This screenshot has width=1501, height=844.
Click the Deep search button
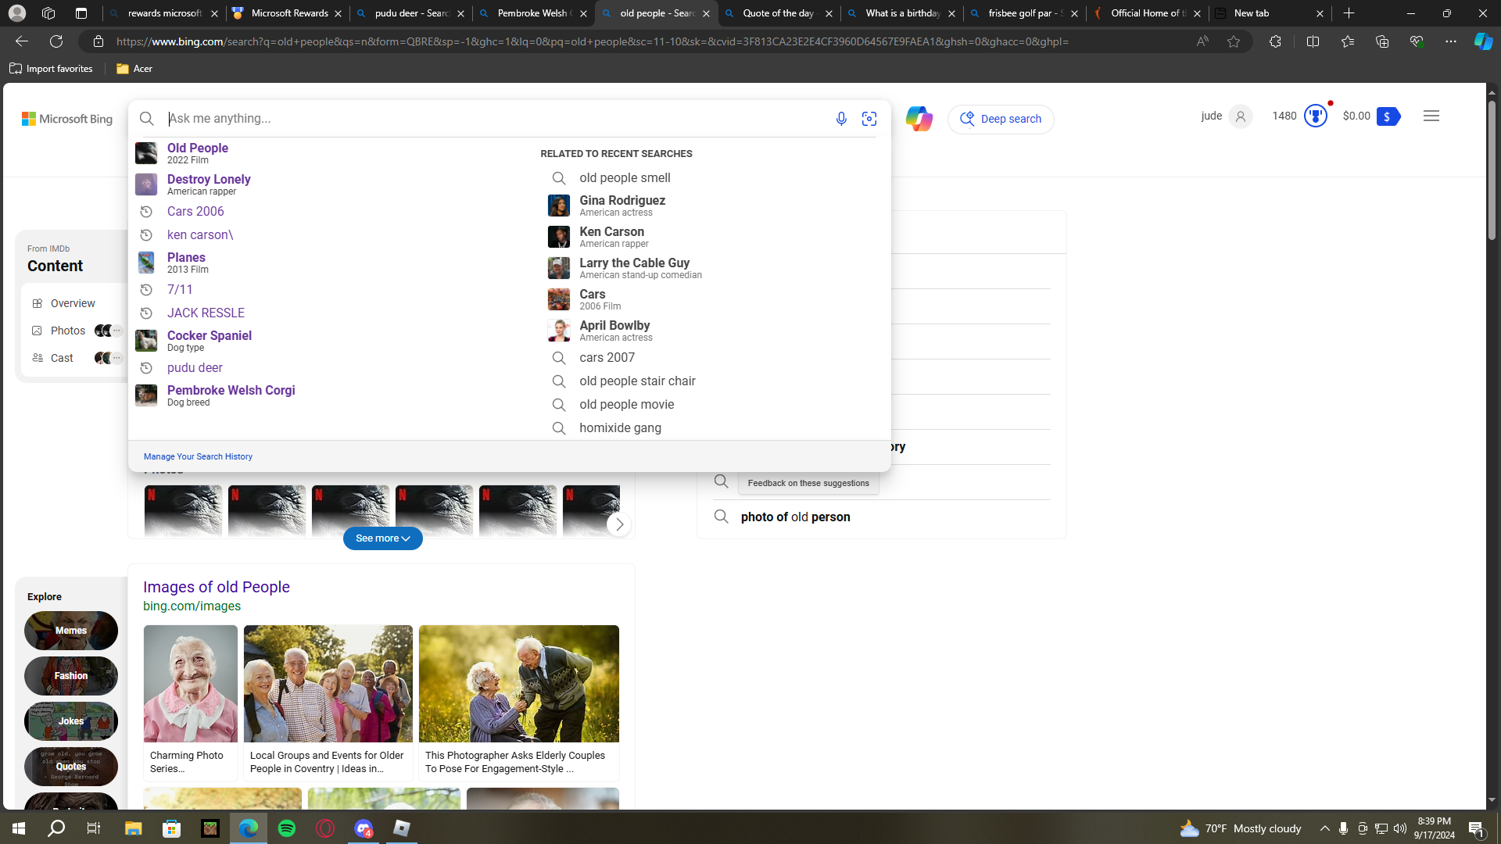click(x=1001, y=119)
